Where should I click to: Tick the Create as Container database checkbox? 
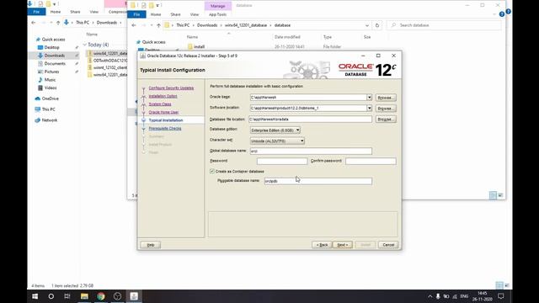212,171
